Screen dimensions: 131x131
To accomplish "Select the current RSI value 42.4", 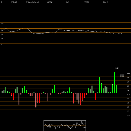I will pyautogui.click(x=120, y=34).
